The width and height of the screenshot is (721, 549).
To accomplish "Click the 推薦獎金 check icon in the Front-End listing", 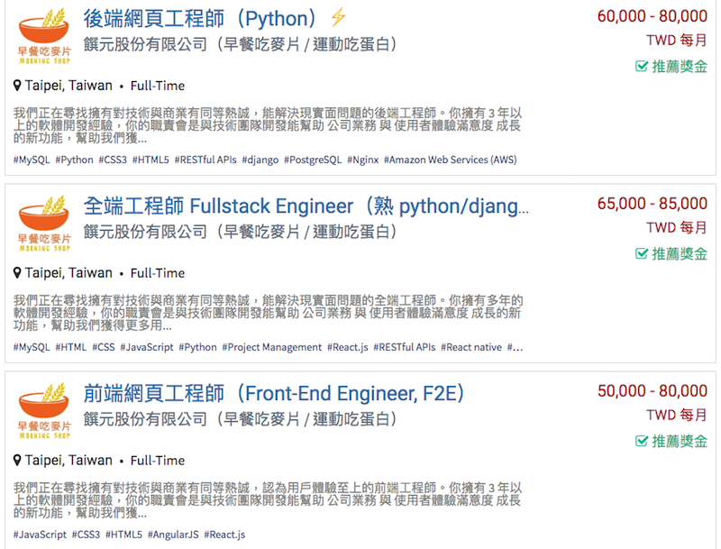I will 642,441.
